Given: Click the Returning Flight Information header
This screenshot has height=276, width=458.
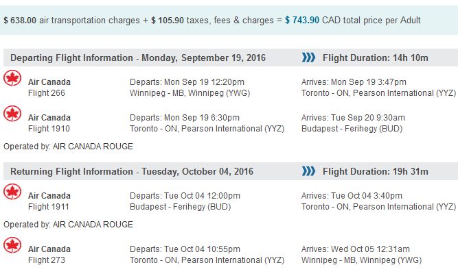Looking at the screenshot, I should [132, 171].
